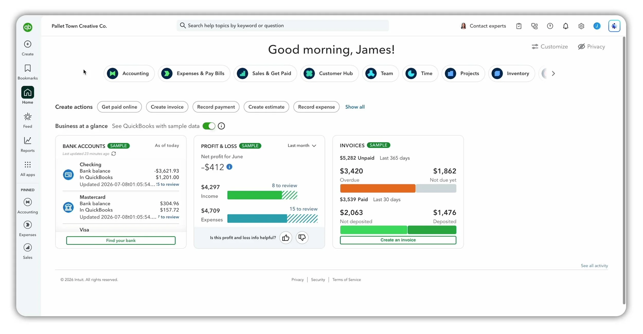Screen dimensions: 643x334
Task: Open the Intuit Assist sparkle button
Action: point(614,26)
